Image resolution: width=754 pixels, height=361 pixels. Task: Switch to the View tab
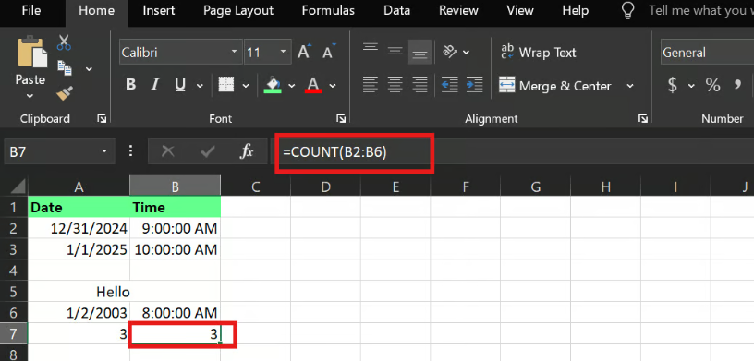click(520, 10)
